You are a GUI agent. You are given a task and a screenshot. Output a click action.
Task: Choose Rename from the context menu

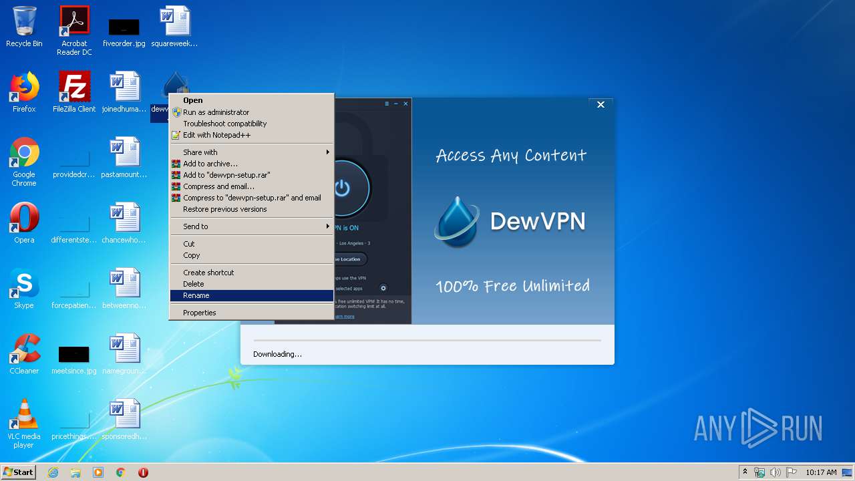pos(252,295)
